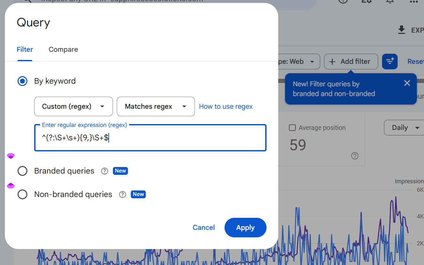
Task: Open the Daily granularity dropdown
Action: pyautogui.click(x=404, y=128)
